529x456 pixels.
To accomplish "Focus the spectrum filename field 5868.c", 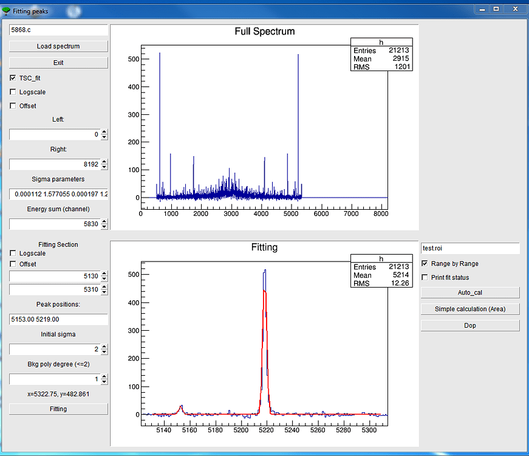I will 58,30.
